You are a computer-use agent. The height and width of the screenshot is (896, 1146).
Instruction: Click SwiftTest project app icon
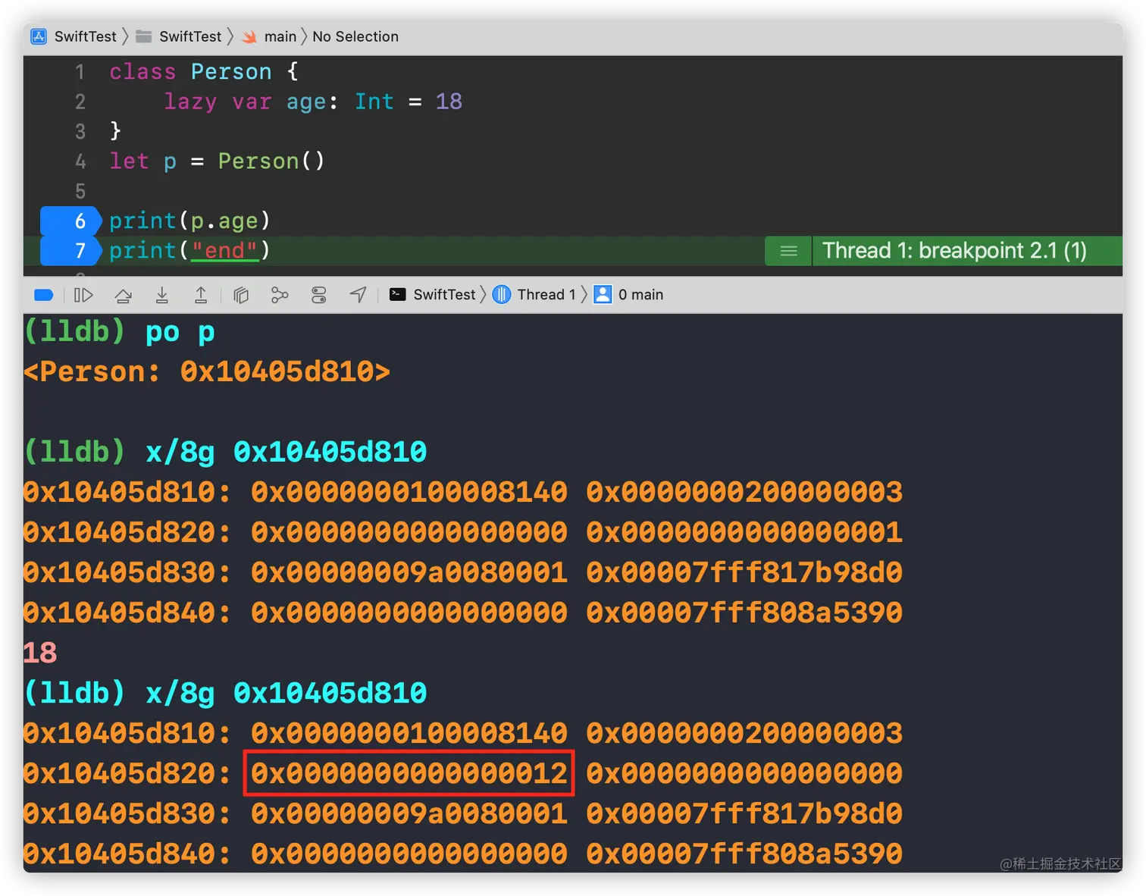[39, 36]
